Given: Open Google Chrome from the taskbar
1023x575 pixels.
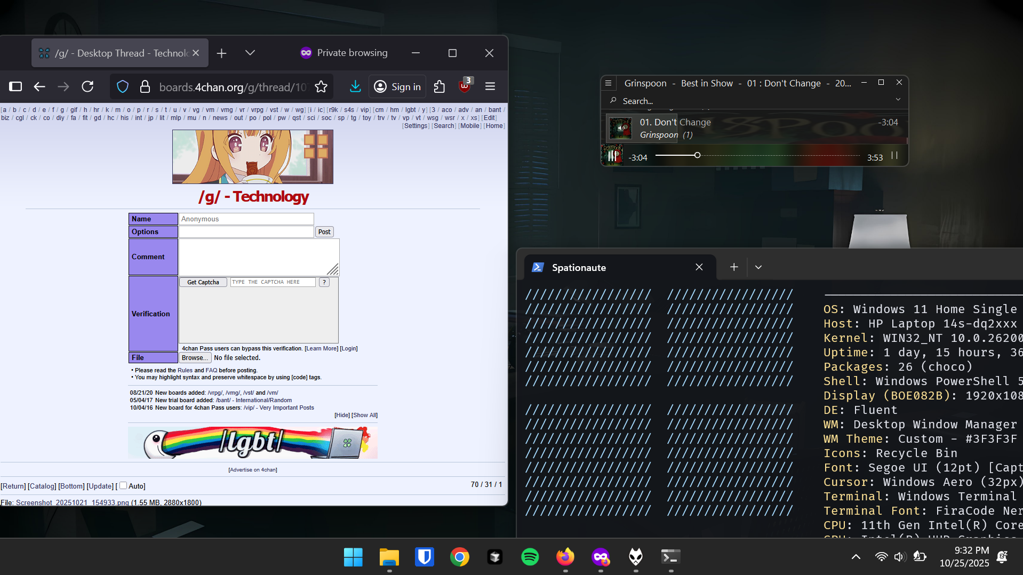Looking at the screenshot, I should [460, 557].
